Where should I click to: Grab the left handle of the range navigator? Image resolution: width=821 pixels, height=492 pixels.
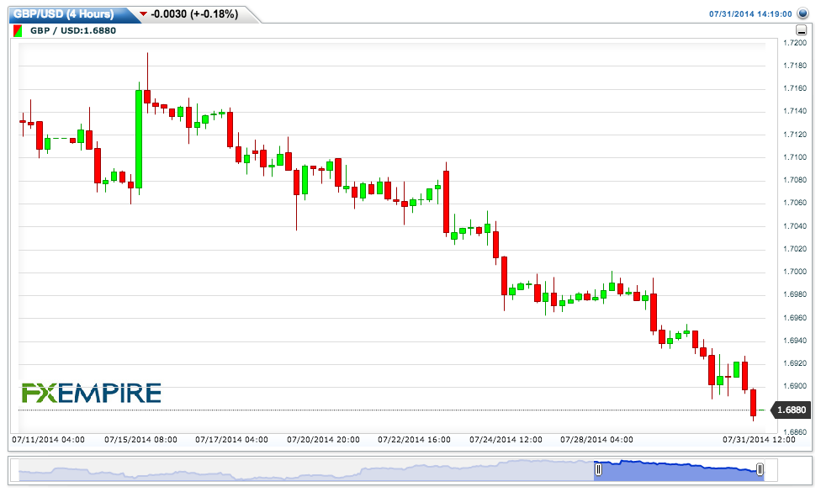coord(598,469)
